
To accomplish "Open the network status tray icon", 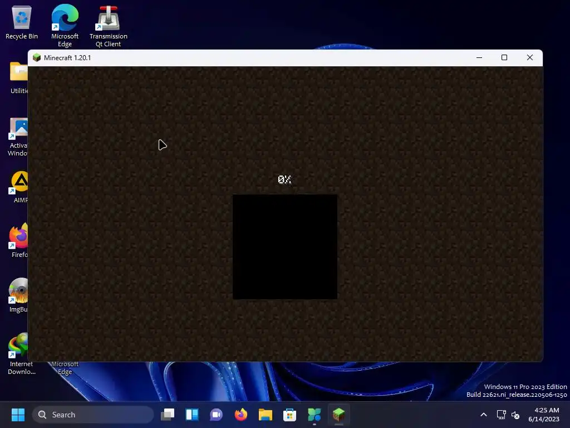I will [x=502, y=415].
